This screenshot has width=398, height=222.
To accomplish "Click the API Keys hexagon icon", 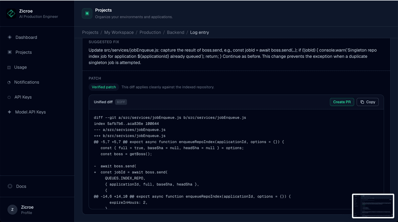I will [9, 97].
